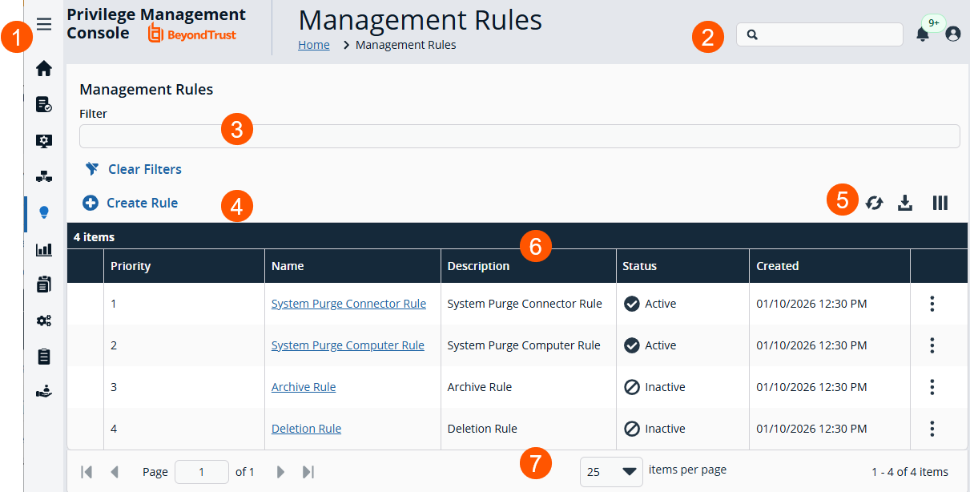Open the Computers monitor icon in the sidebar
970x492 pixels.
[x=44, y=140]
